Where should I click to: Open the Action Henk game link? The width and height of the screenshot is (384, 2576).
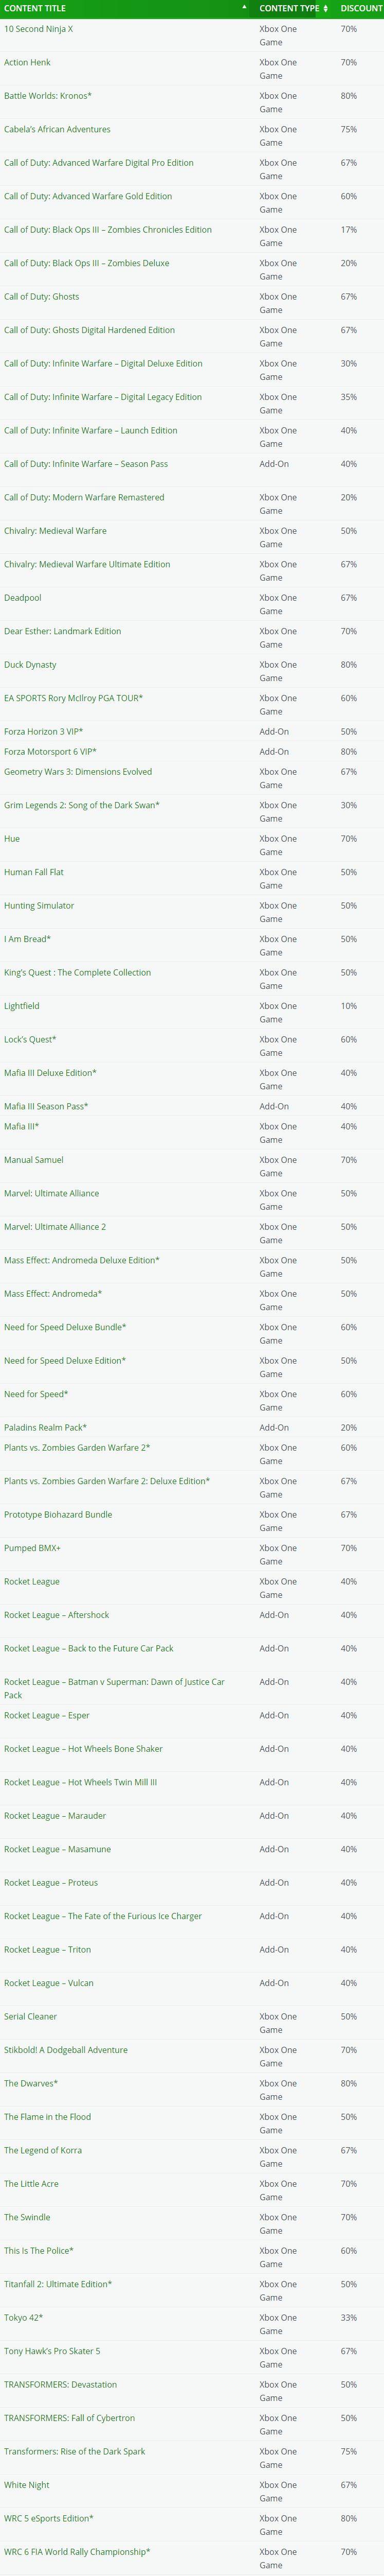(x=27, y=62)
